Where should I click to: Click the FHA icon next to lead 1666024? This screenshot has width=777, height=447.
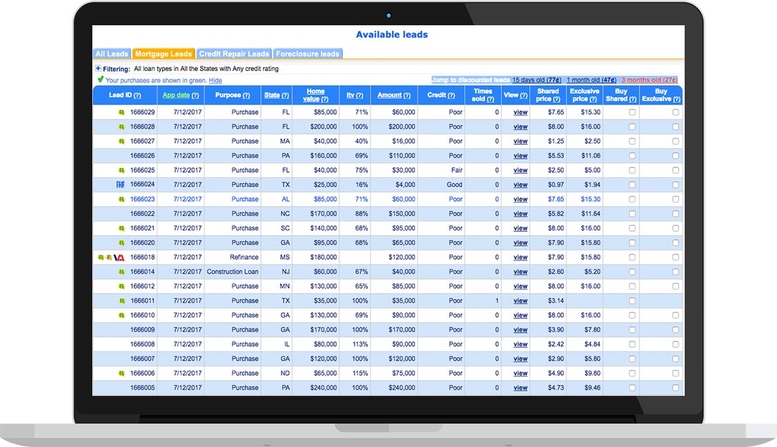point(119,185)
